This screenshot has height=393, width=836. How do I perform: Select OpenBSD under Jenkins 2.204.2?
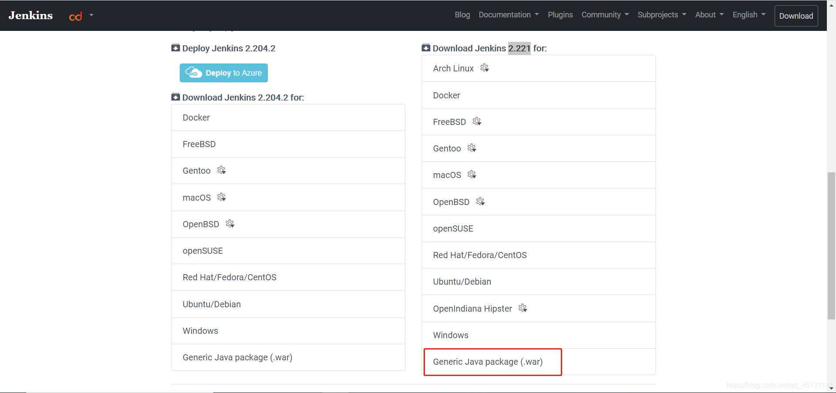288,224
